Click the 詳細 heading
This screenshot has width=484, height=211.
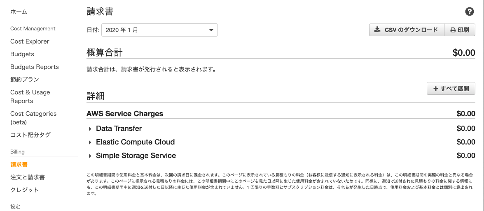[x=96, y=96]
